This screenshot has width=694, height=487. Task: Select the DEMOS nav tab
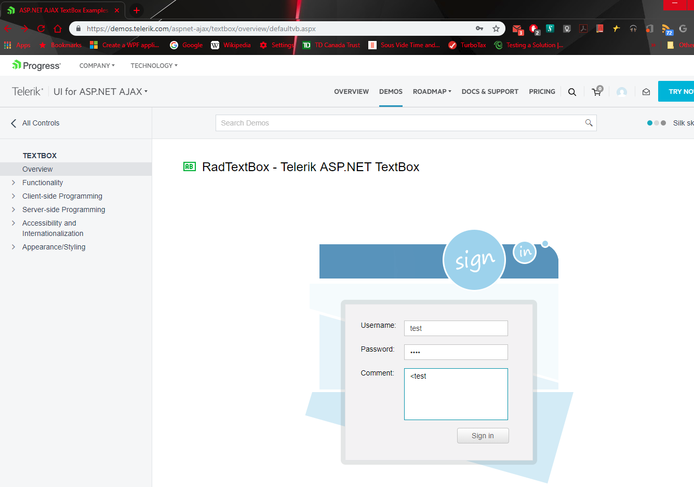click(391, 92)
